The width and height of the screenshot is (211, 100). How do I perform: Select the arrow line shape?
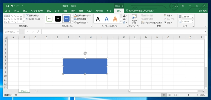[x=15, y=16]
